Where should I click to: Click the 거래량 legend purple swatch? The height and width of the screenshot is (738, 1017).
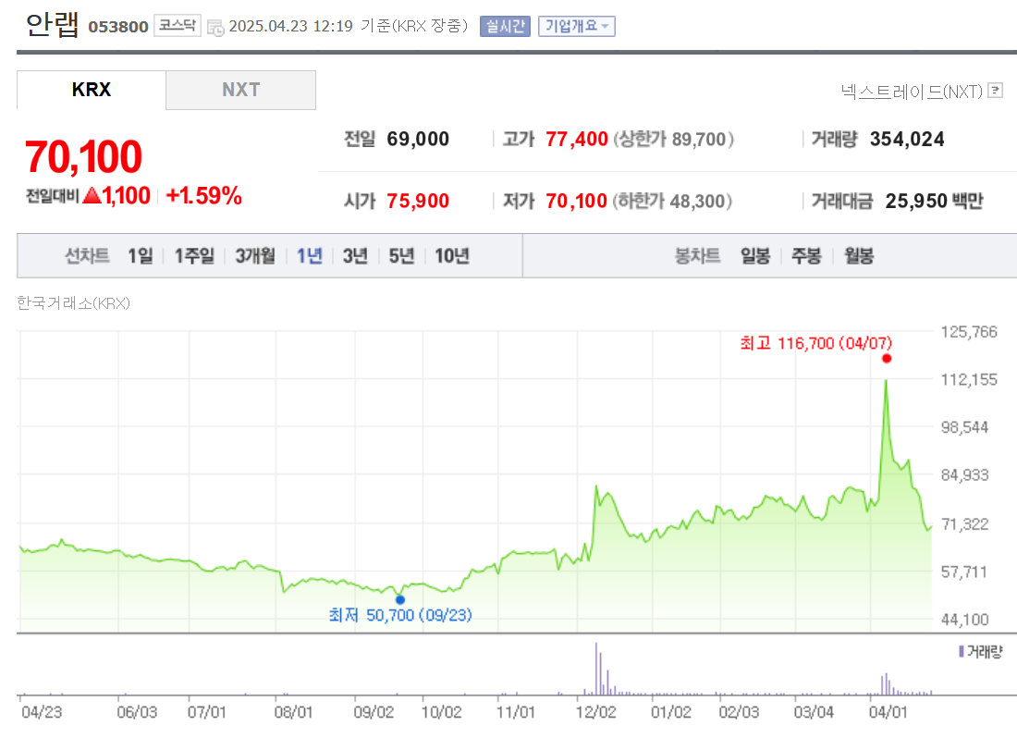(962, 651)
